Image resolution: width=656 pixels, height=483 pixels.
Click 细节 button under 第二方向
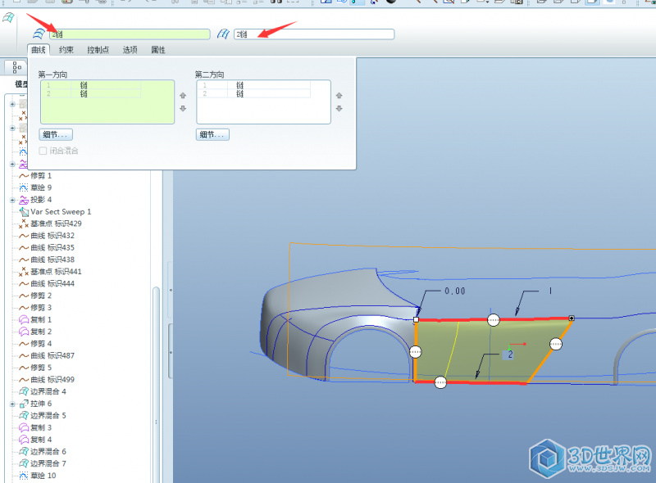212,134
